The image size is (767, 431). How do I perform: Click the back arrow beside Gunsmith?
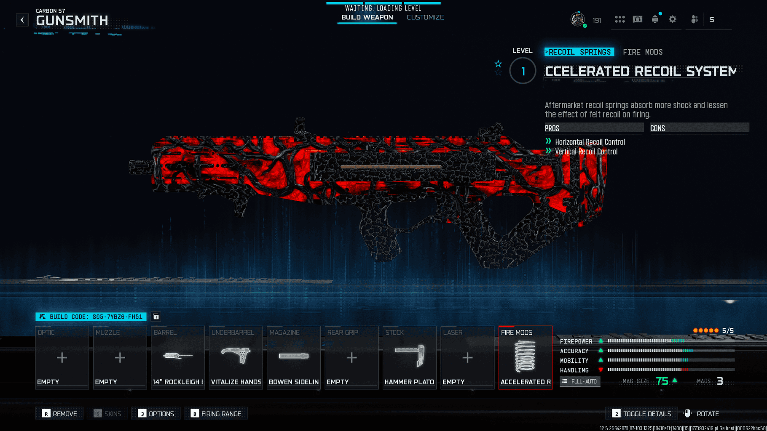click(22, 20)
